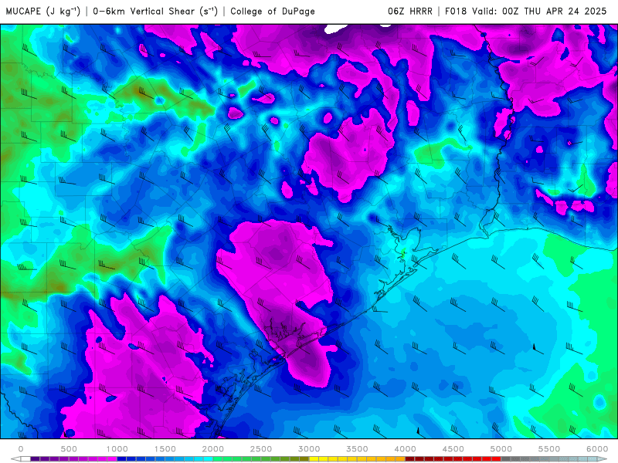Click the 500 legend value

click(x=69, y=449)
